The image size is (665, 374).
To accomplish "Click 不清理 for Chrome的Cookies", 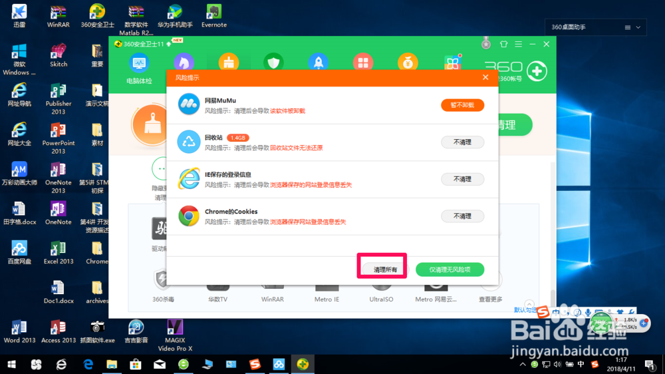I will tap(462, 216).
